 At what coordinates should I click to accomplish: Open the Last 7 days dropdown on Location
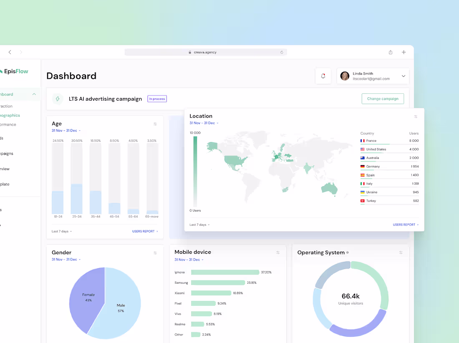point(199,224)
